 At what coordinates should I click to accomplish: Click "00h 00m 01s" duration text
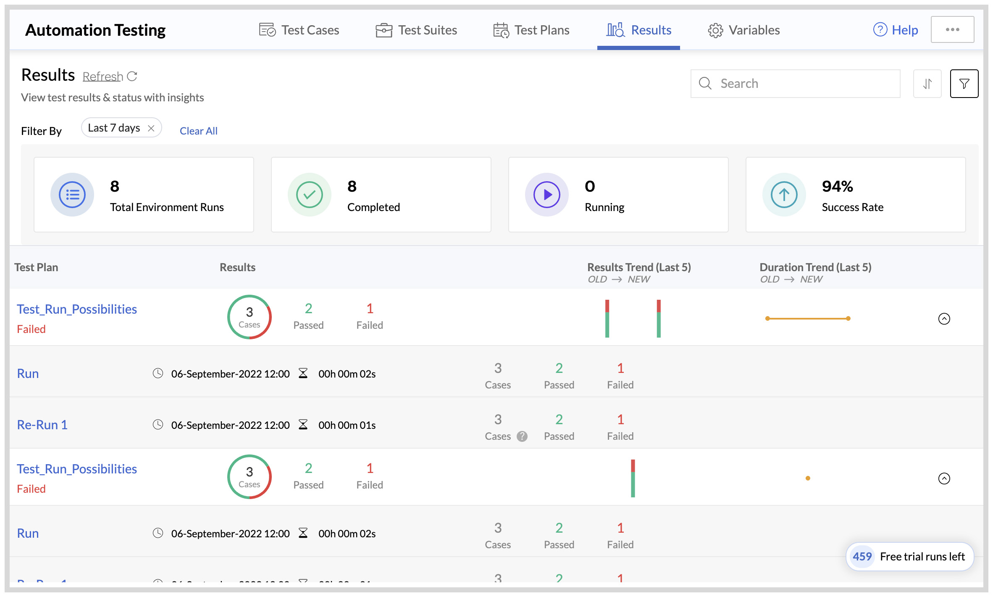tap(347, 425)
